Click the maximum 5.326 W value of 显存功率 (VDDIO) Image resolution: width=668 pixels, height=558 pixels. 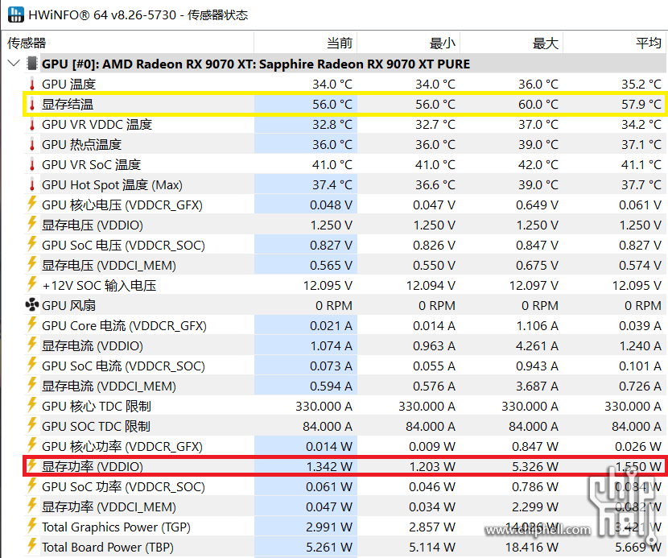point(535,466)
